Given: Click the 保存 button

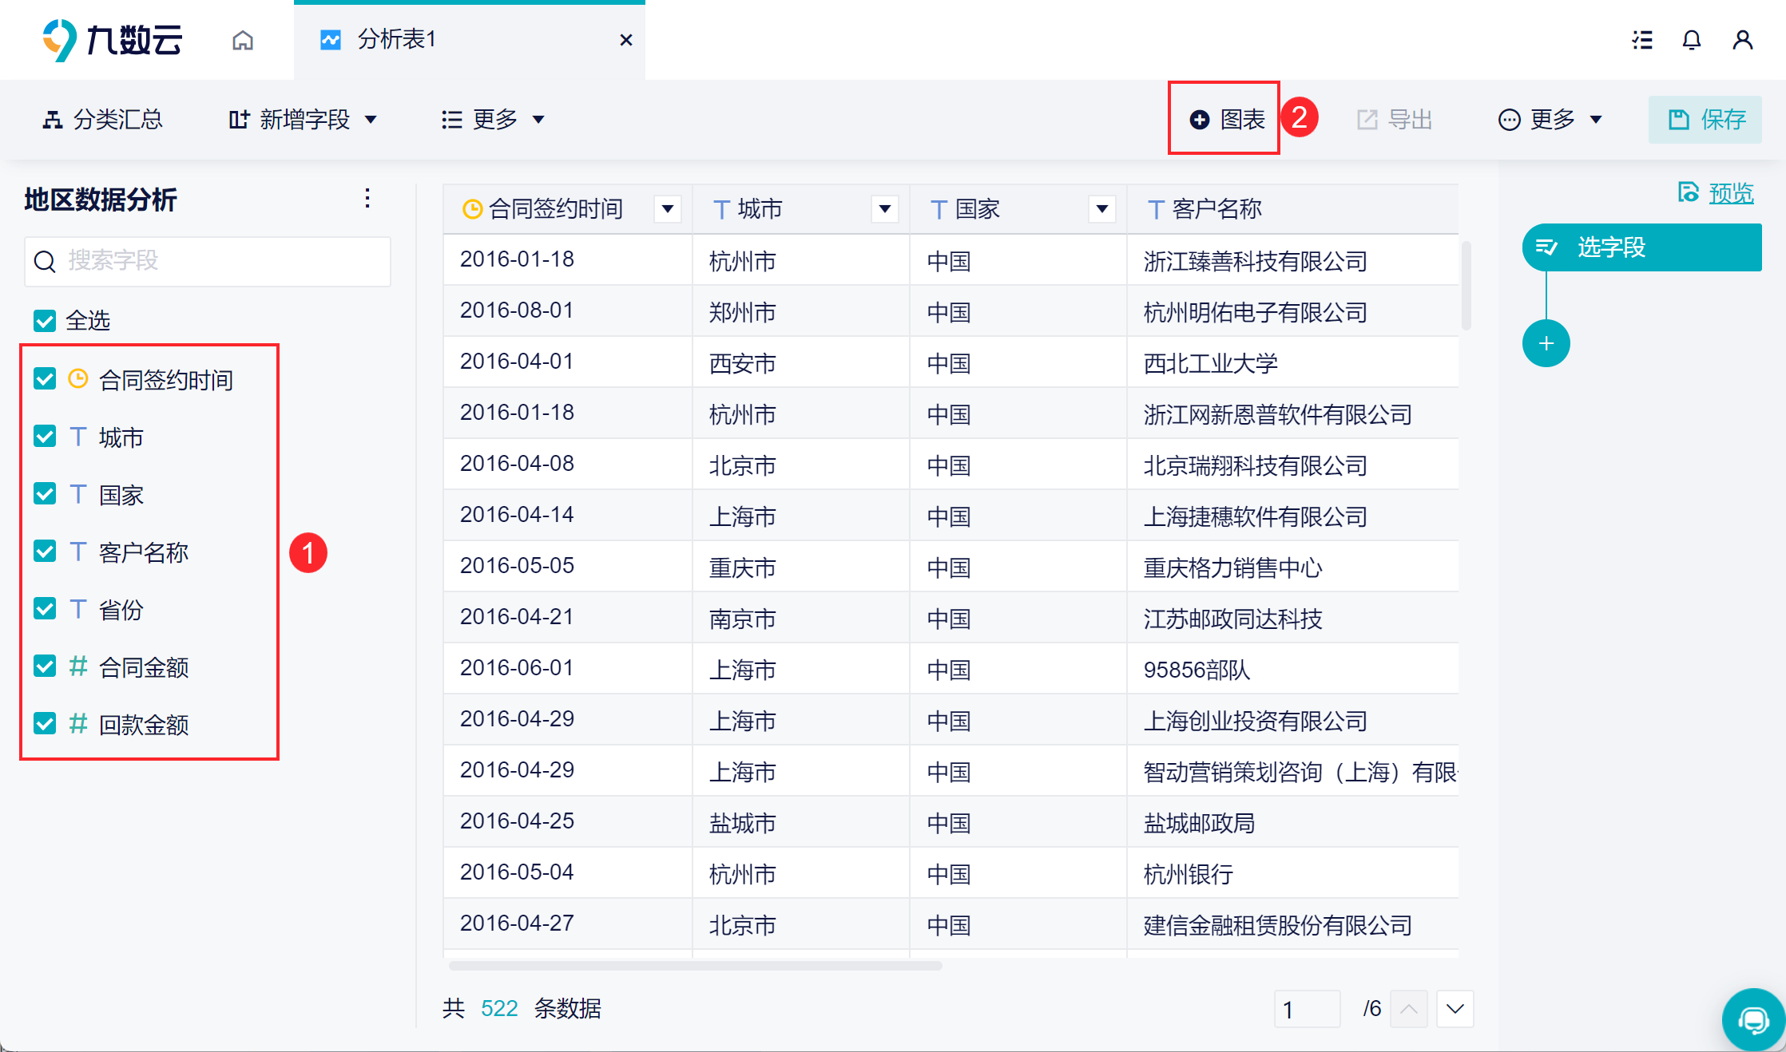Looking at the screenshot, I should pos(1705,120).
